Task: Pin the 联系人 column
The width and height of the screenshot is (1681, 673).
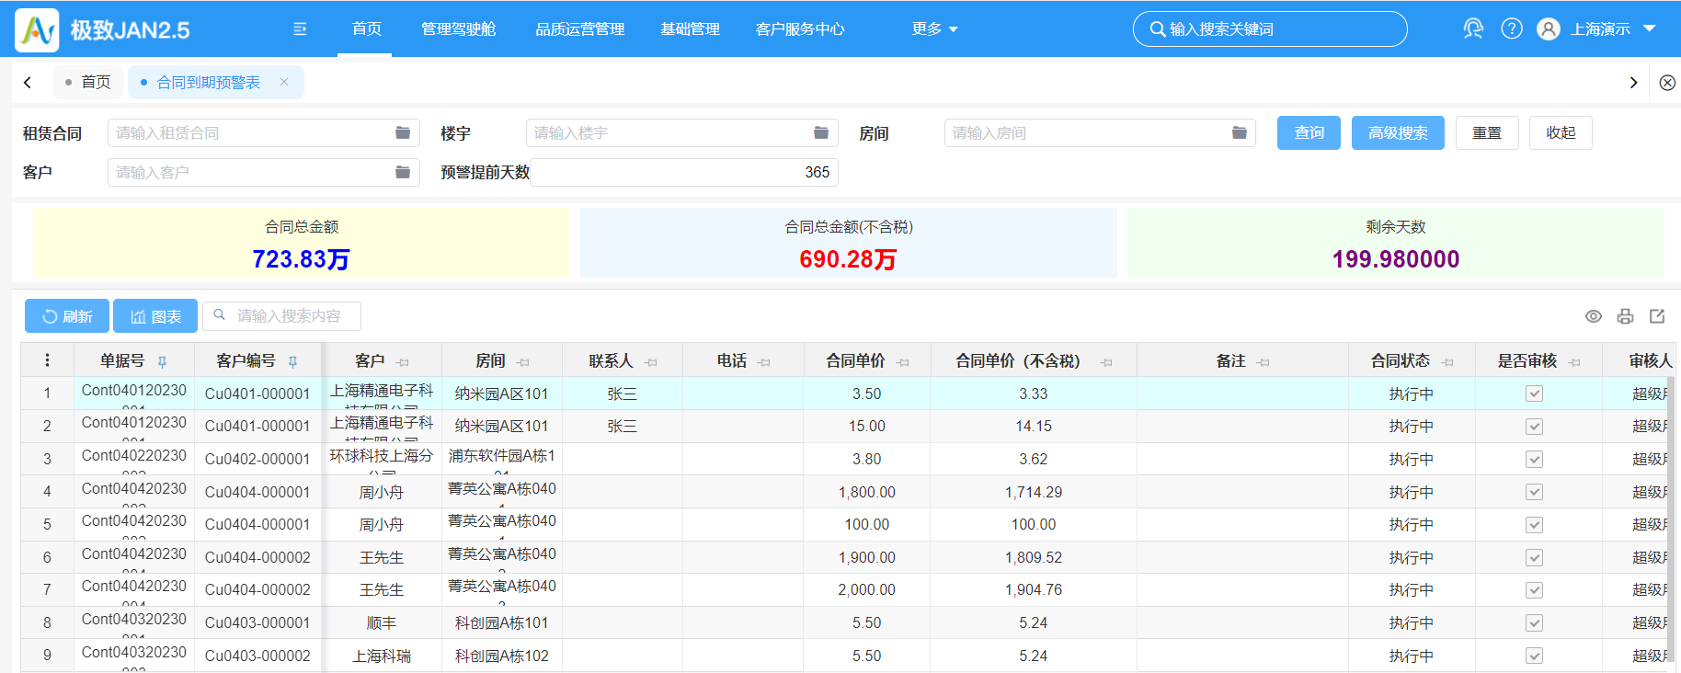Action: coord(651,362)
